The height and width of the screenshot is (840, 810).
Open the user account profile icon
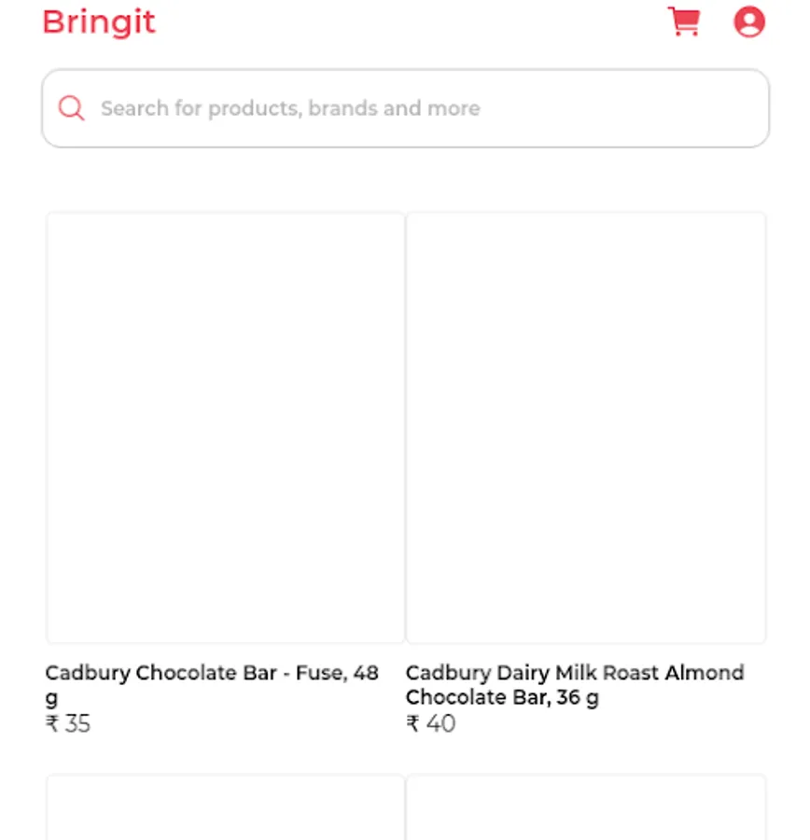point(749,21)
